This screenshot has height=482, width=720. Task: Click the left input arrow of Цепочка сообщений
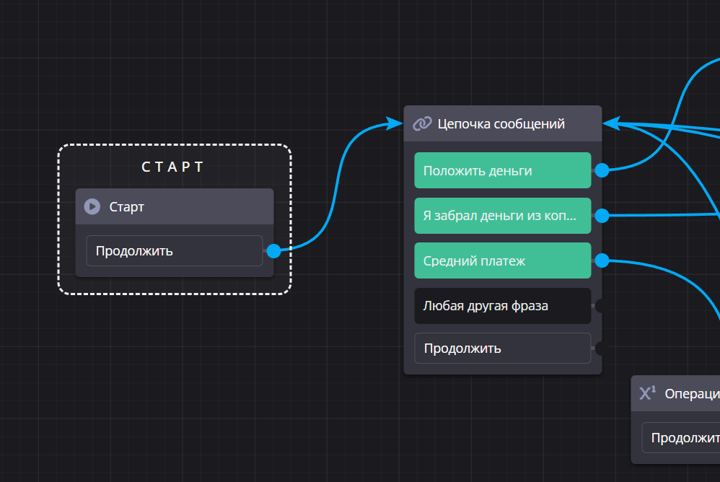point(395,123)
